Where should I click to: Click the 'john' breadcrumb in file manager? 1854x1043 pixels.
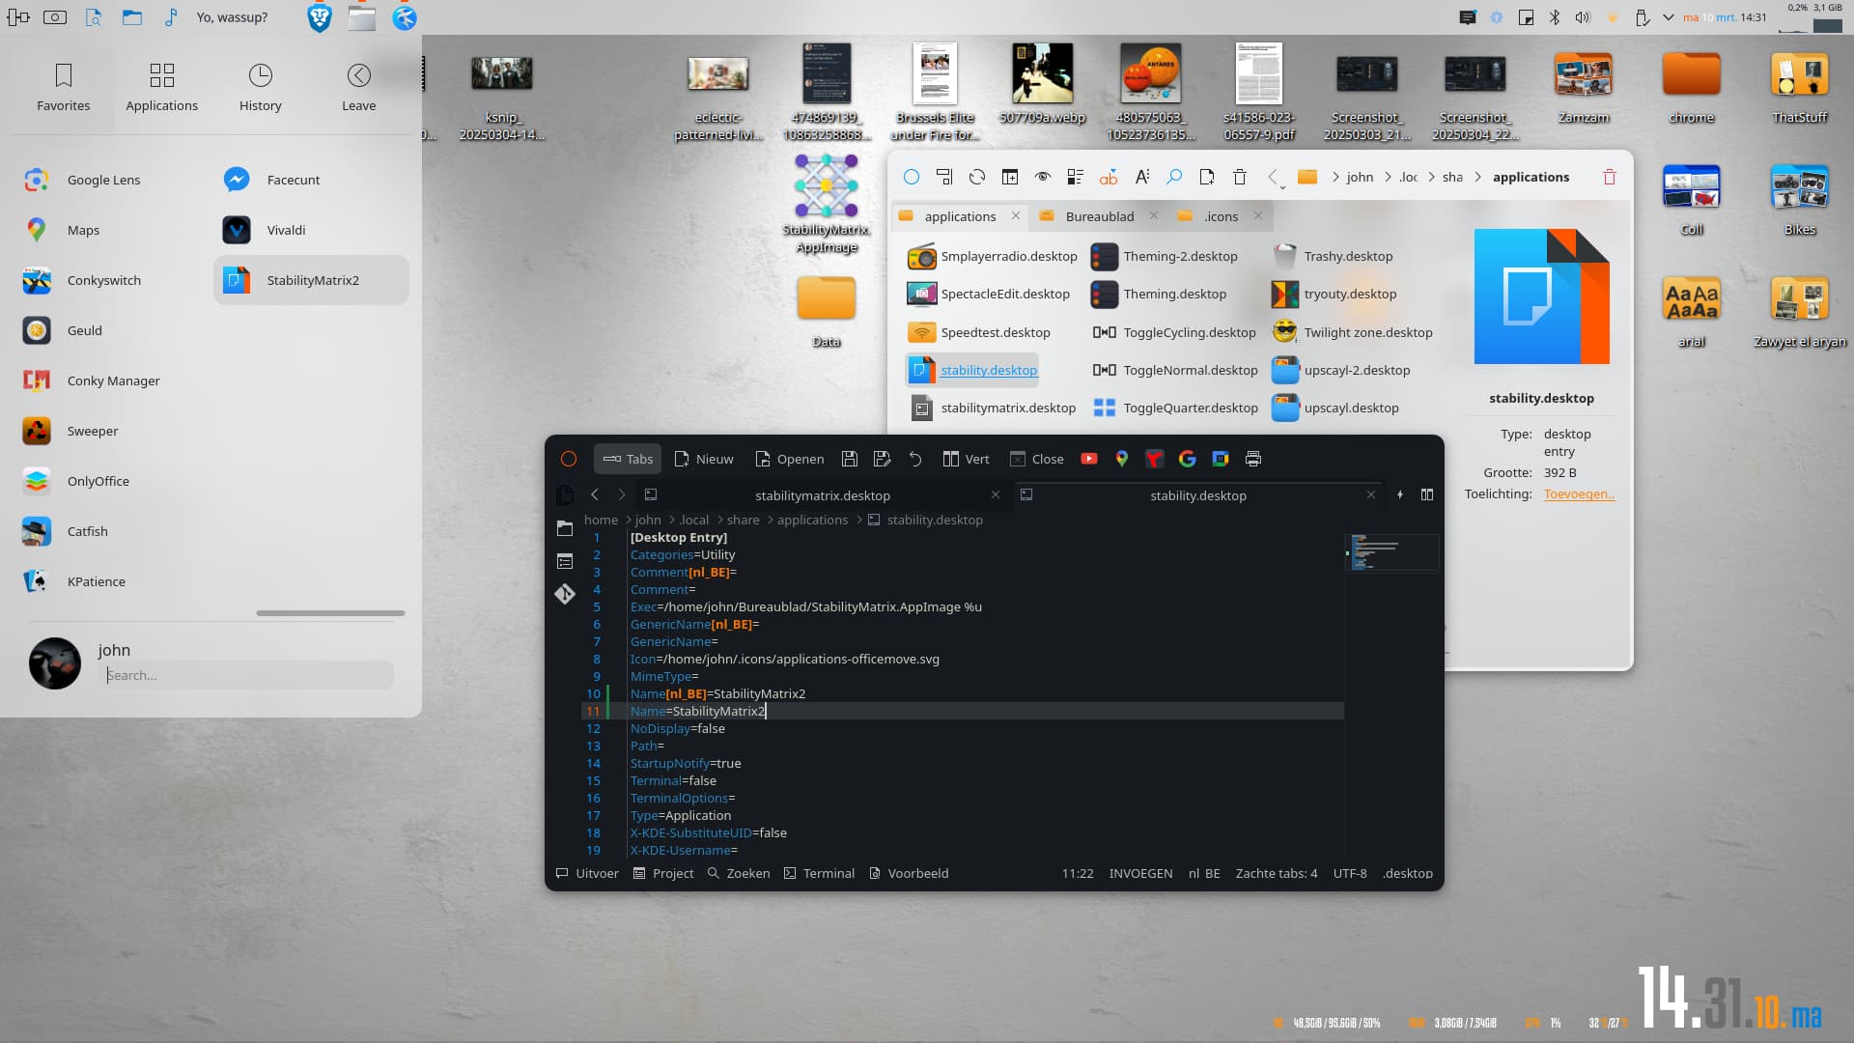pyautogui.click(x=1360, y=177)
